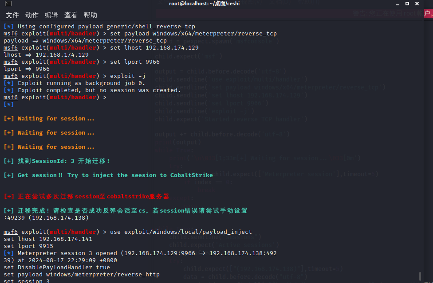Click '找到SessionId: 3 开始迁移!' line
Viewport: 433px width, 283px height.
tap(57, 161)
